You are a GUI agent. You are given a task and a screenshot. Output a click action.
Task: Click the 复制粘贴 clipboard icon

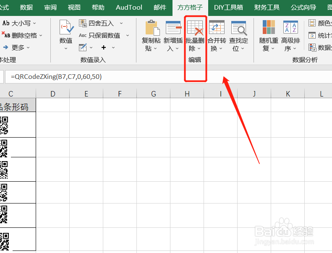pos(152,28)
